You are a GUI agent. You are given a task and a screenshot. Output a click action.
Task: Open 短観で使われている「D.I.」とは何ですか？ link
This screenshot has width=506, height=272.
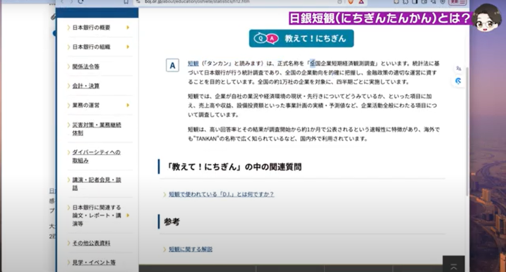[221, 195]
